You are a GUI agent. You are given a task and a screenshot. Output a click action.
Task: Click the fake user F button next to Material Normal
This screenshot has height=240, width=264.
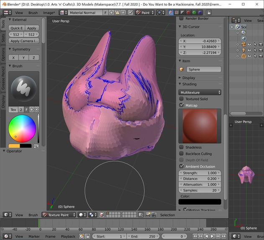click(105, 13)
